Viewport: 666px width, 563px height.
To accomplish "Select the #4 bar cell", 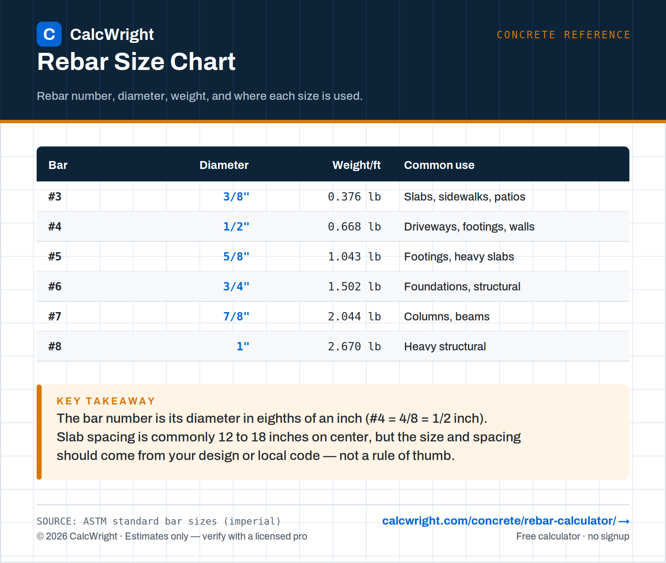I will coord(55,226).
